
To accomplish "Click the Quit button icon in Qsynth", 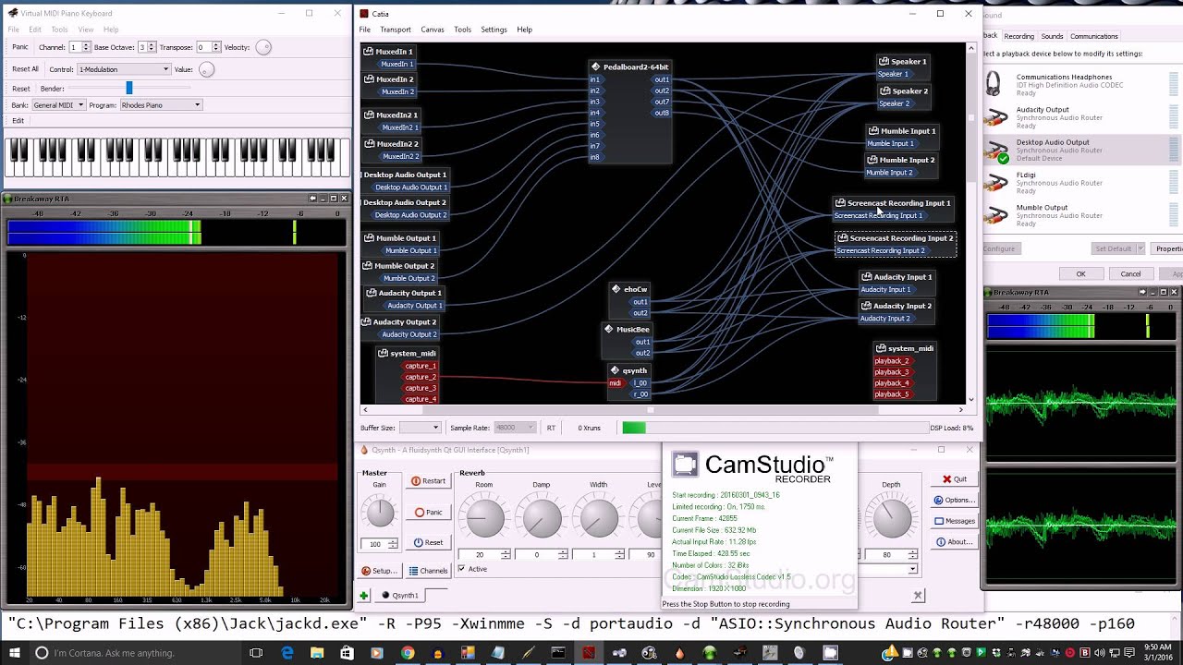I will click(947, 479).
